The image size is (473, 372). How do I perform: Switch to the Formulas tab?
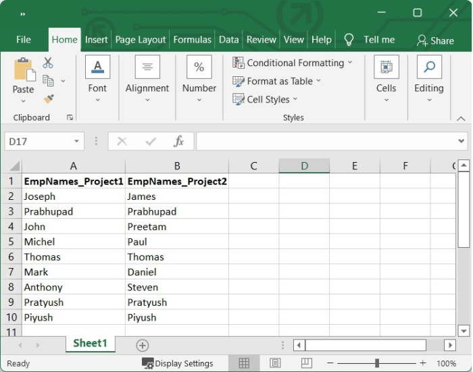(x=192, y=39)
